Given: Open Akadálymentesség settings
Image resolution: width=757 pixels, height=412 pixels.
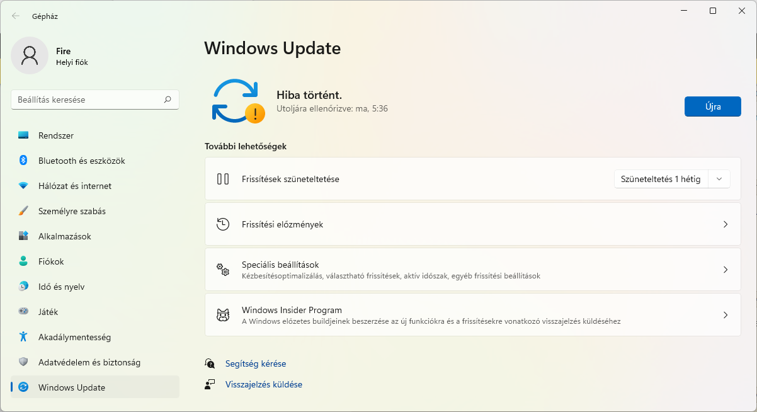Looking at the screenshot, I should [x=95, y=337].
